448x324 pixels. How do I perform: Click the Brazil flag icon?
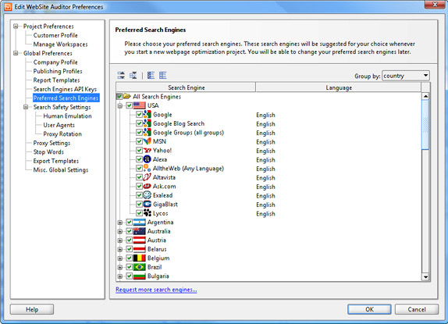(x=140, y=267)
